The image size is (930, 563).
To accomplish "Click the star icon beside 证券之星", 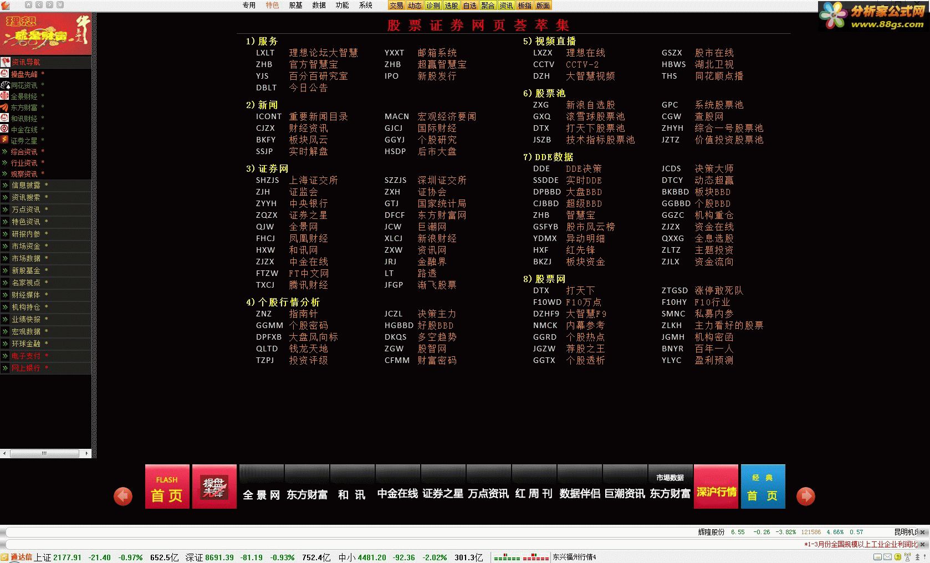I will [x=5, y=140].
